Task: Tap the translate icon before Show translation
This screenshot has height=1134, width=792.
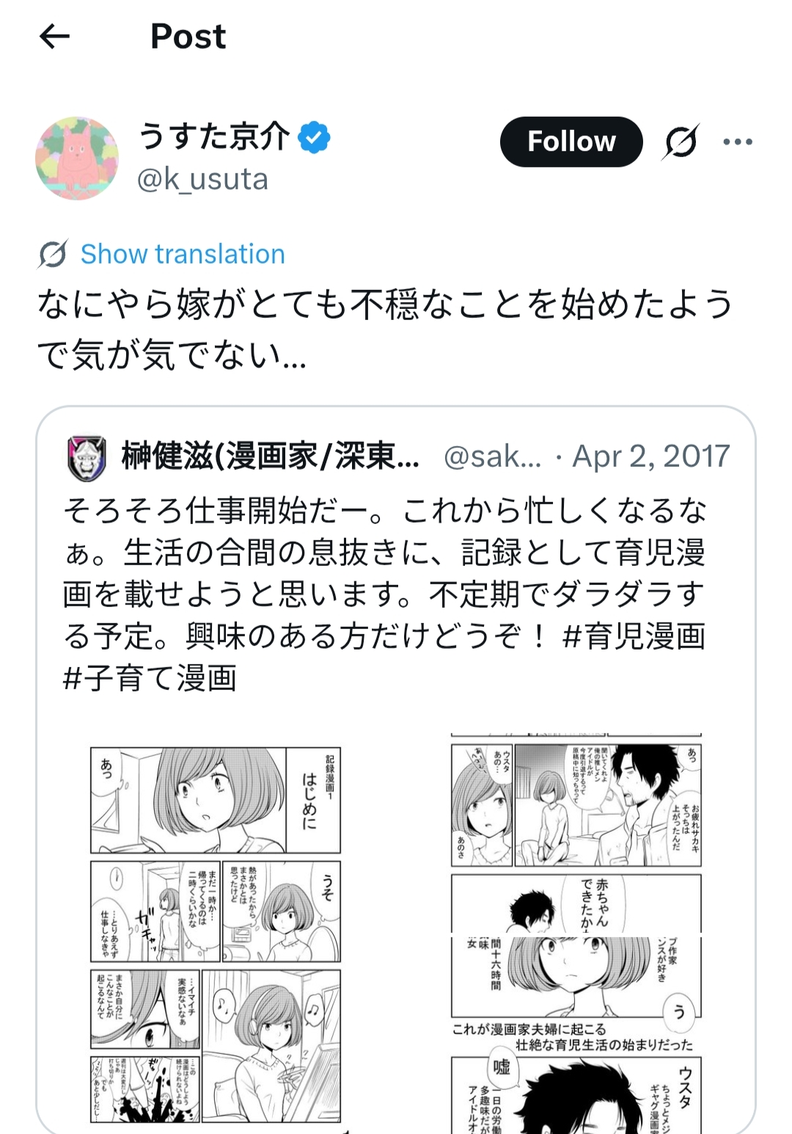Action: [x=53, y=254]
